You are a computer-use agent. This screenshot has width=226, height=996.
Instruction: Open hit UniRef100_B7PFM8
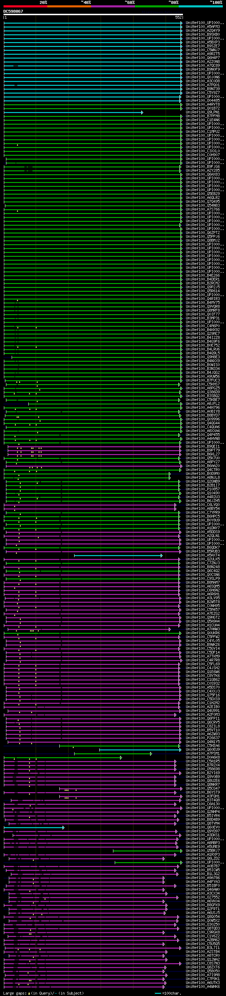(x=203, y=116)
